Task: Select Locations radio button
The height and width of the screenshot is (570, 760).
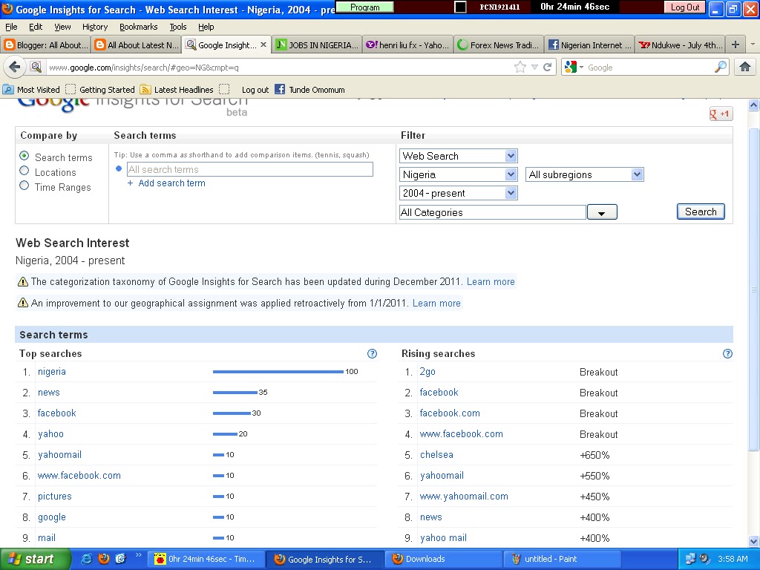Action: (x=24, y=171)
